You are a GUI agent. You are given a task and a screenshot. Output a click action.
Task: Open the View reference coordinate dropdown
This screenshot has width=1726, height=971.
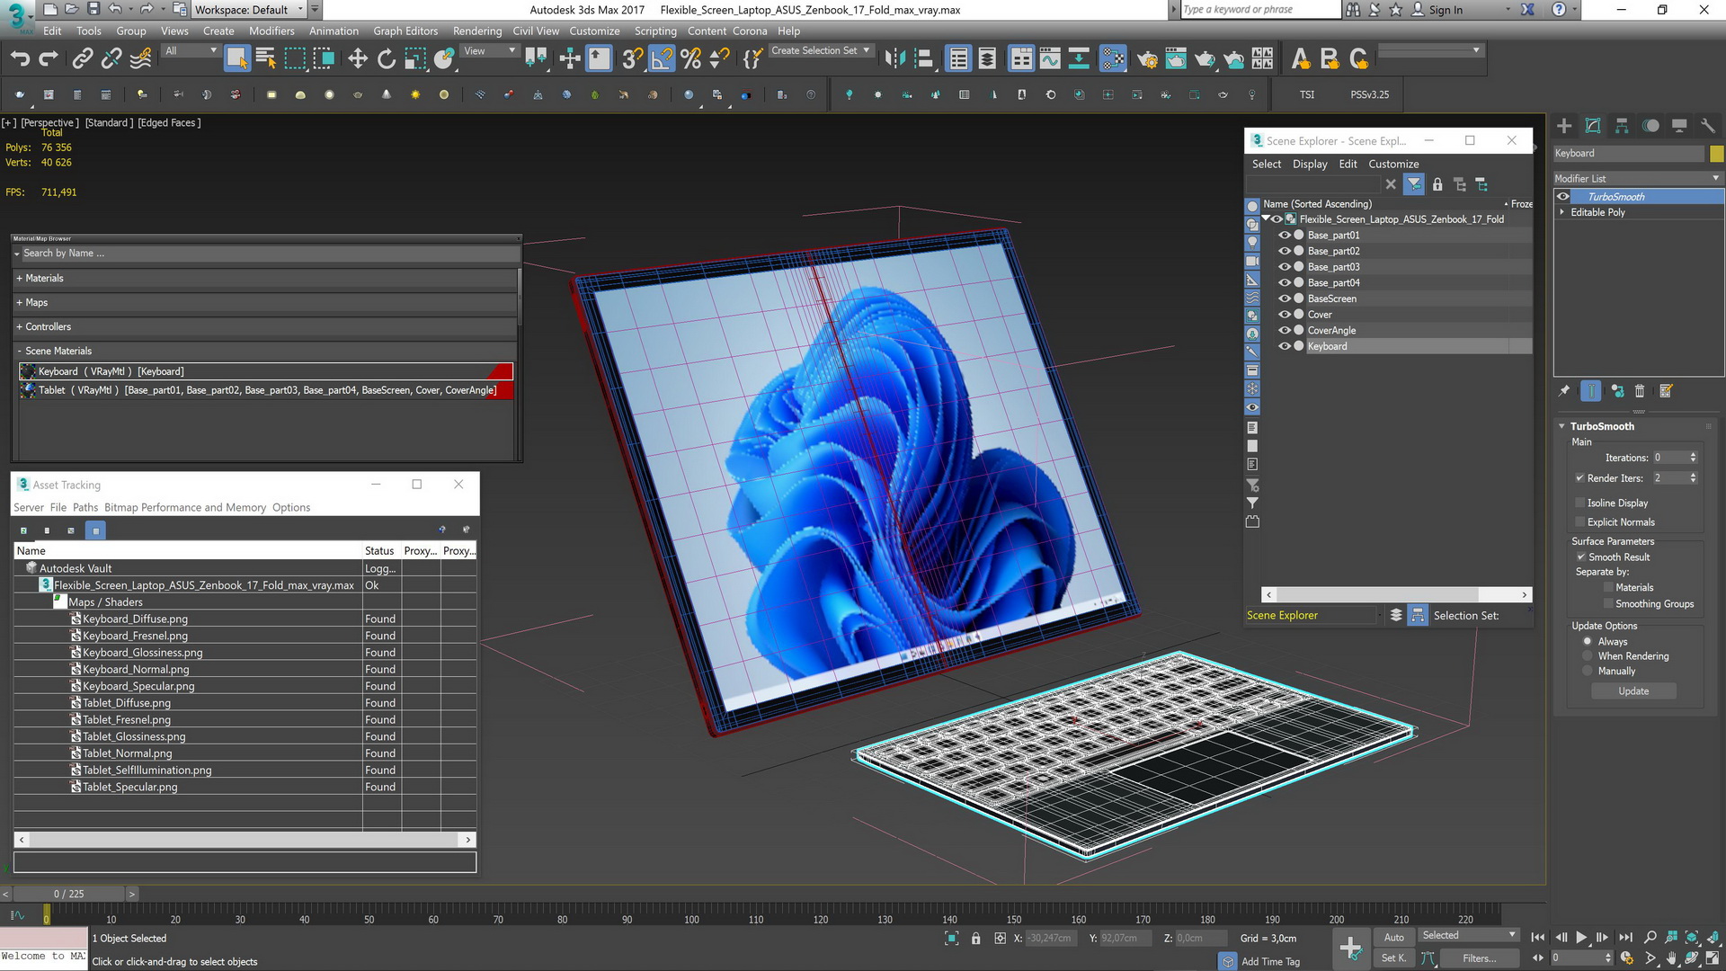point(489,51)
